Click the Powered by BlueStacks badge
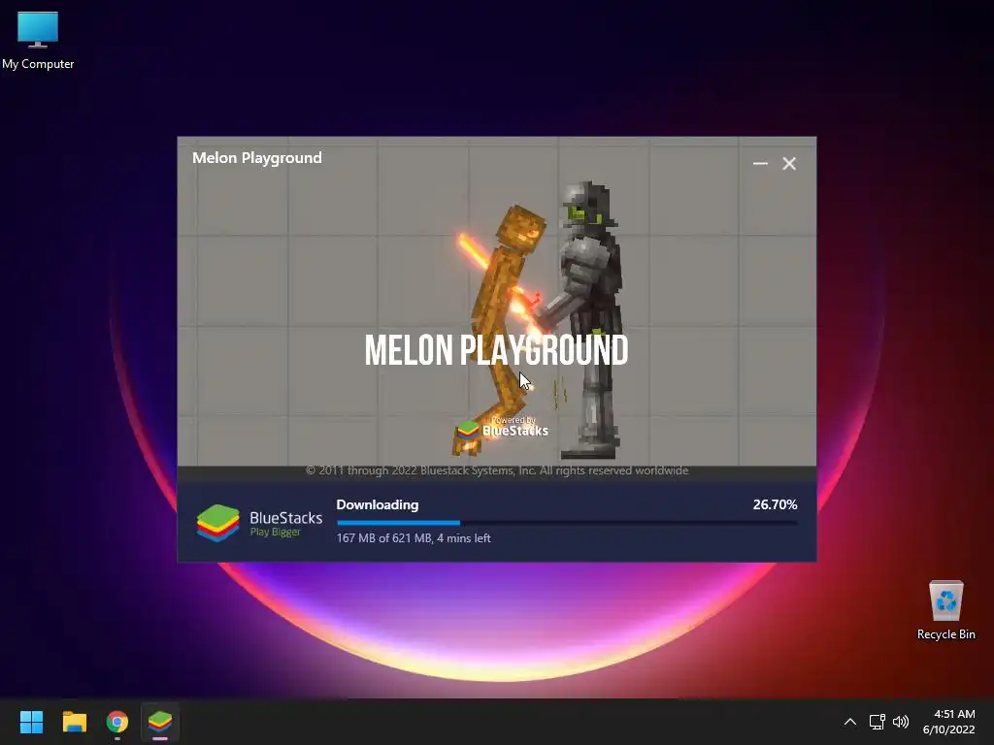Screen dimensions: 994x745 502,428
